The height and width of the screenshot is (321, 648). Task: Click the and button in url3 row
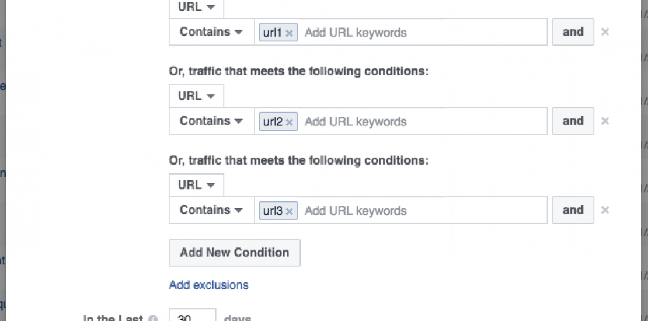click(573, 211)
